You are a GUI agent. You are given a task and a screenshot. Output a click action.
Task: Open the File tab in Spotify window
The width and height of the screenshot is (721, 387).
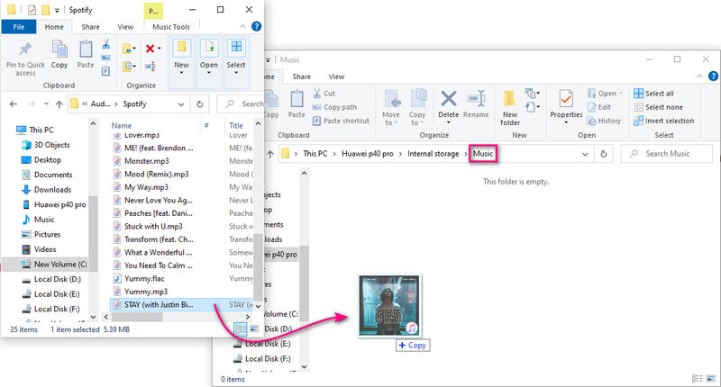(19, 27)
